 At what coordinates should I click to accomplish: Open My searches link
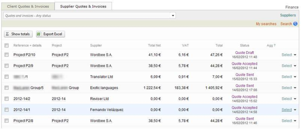[x=266, y=24]
